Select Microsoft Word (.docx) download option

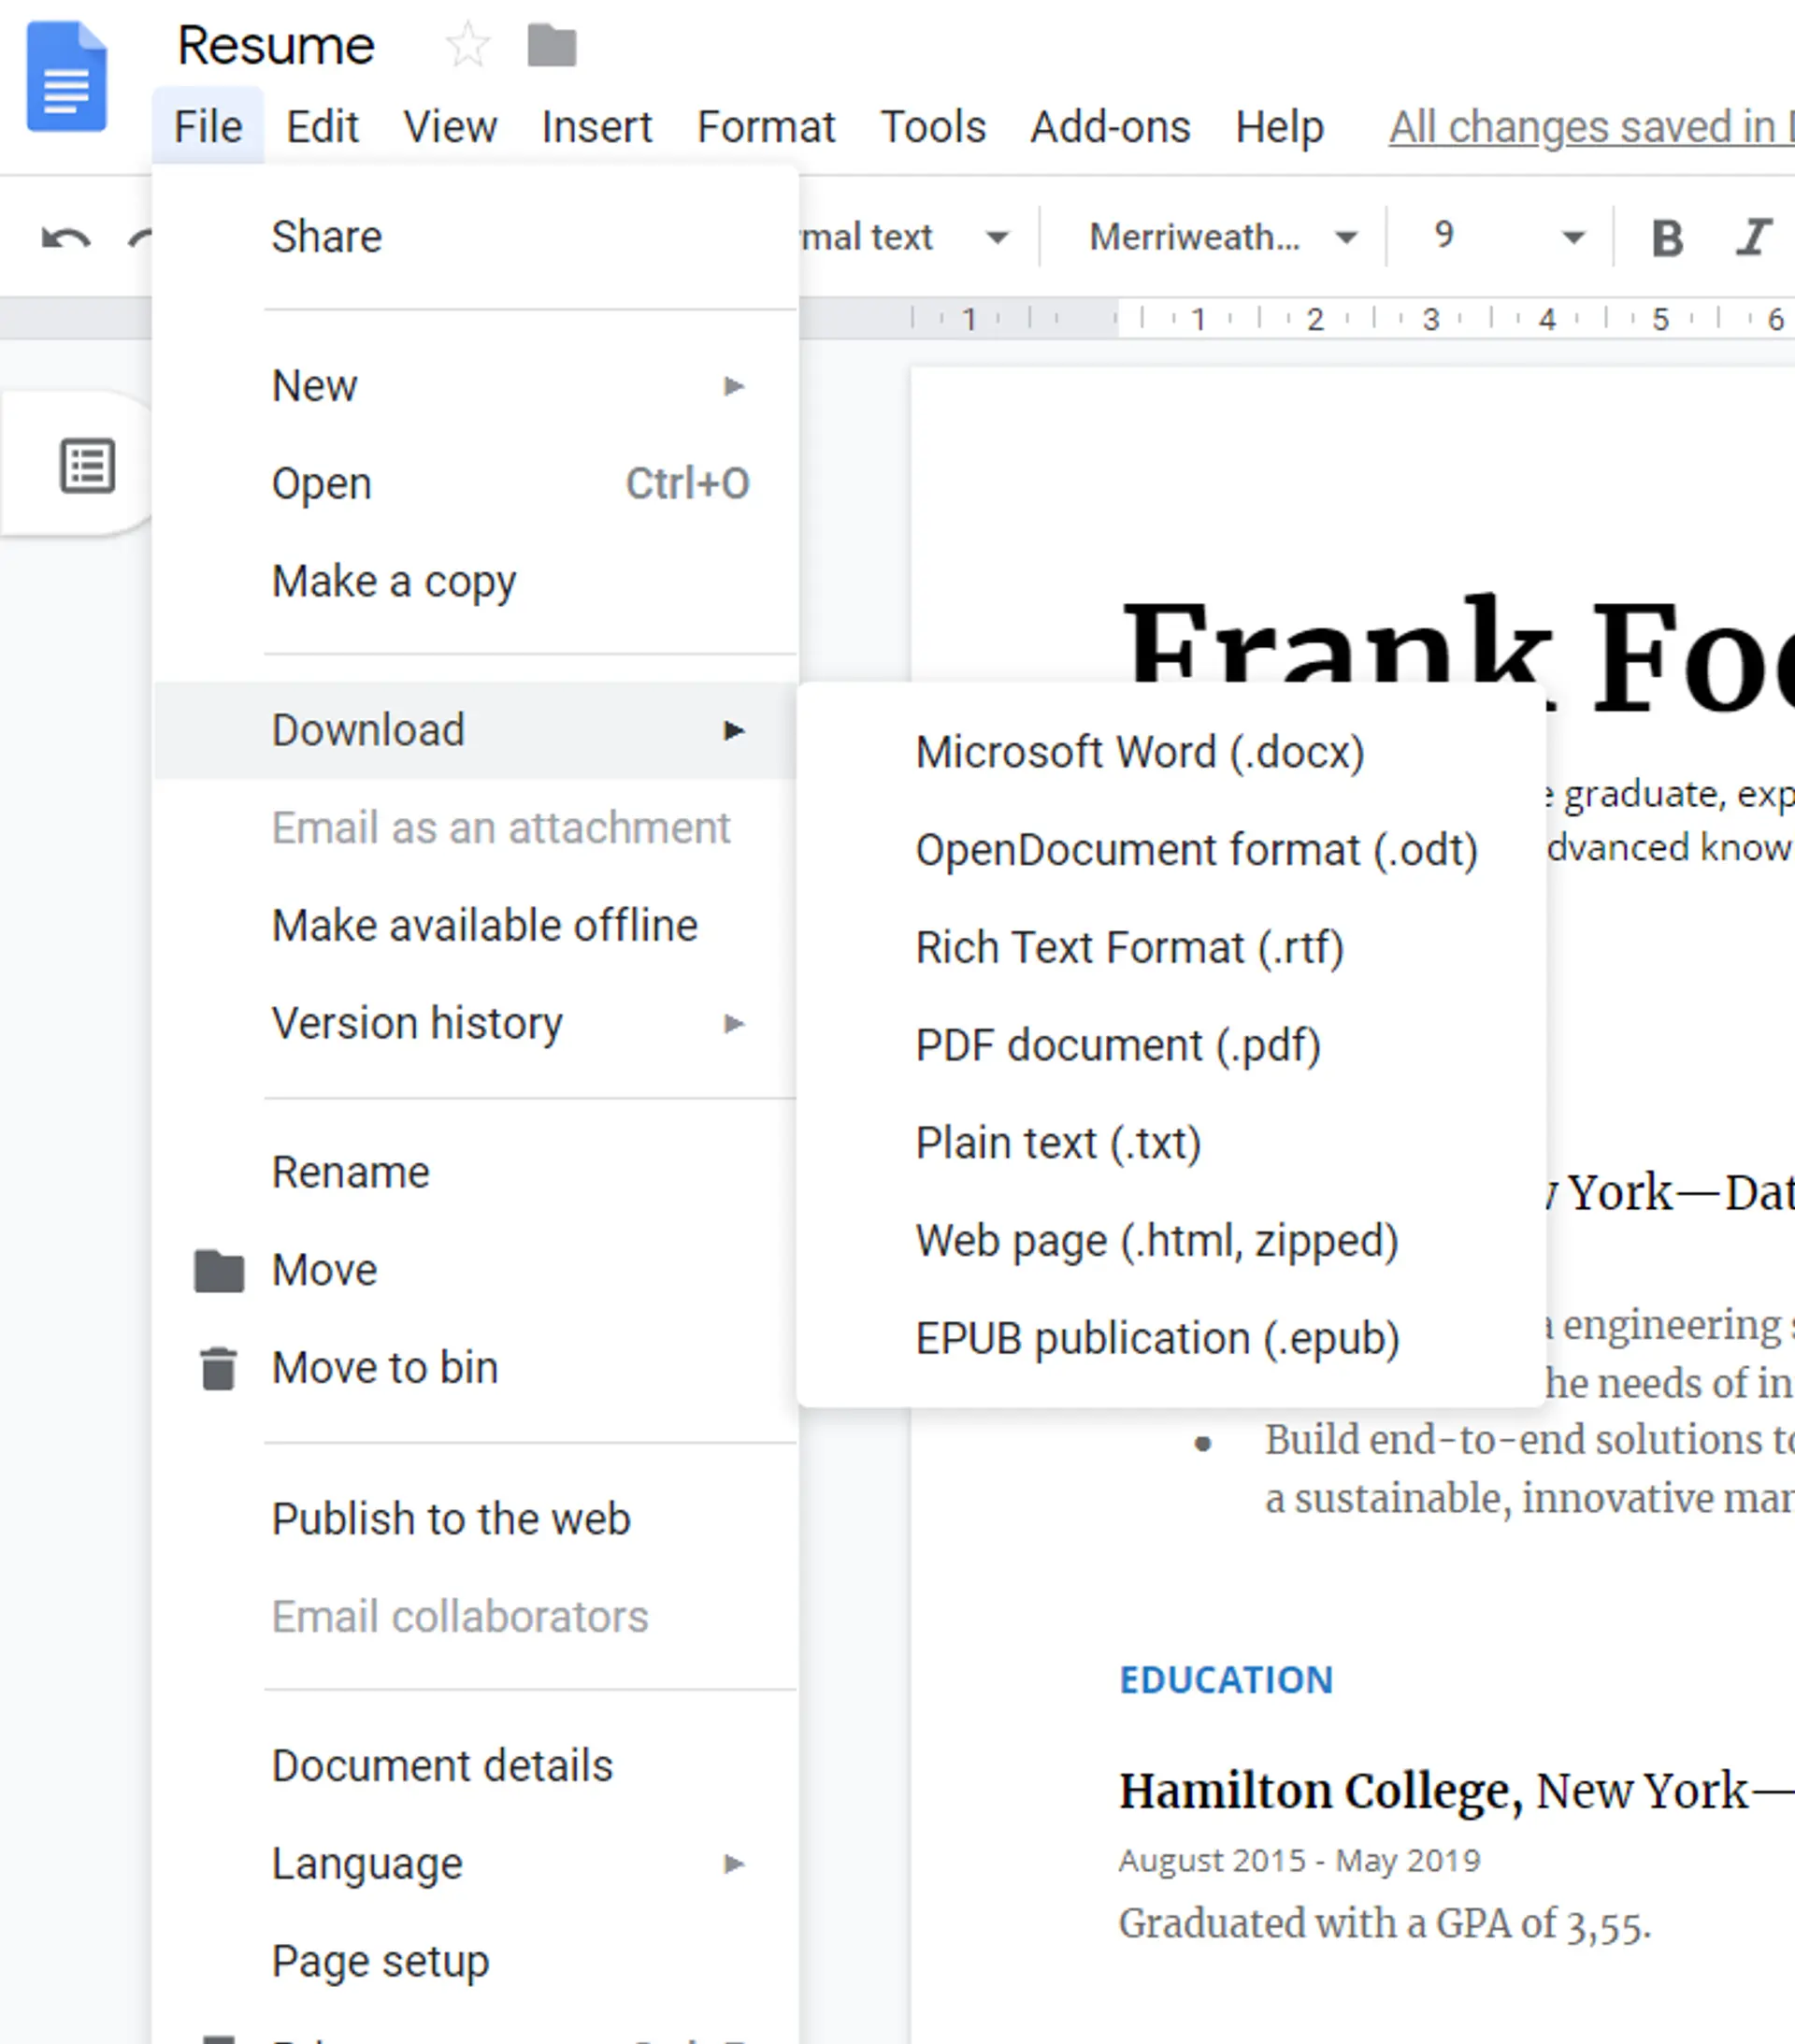1140,752
